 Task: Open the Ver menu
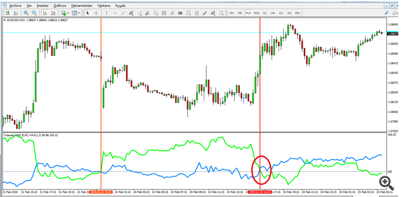tap(29, 5)
